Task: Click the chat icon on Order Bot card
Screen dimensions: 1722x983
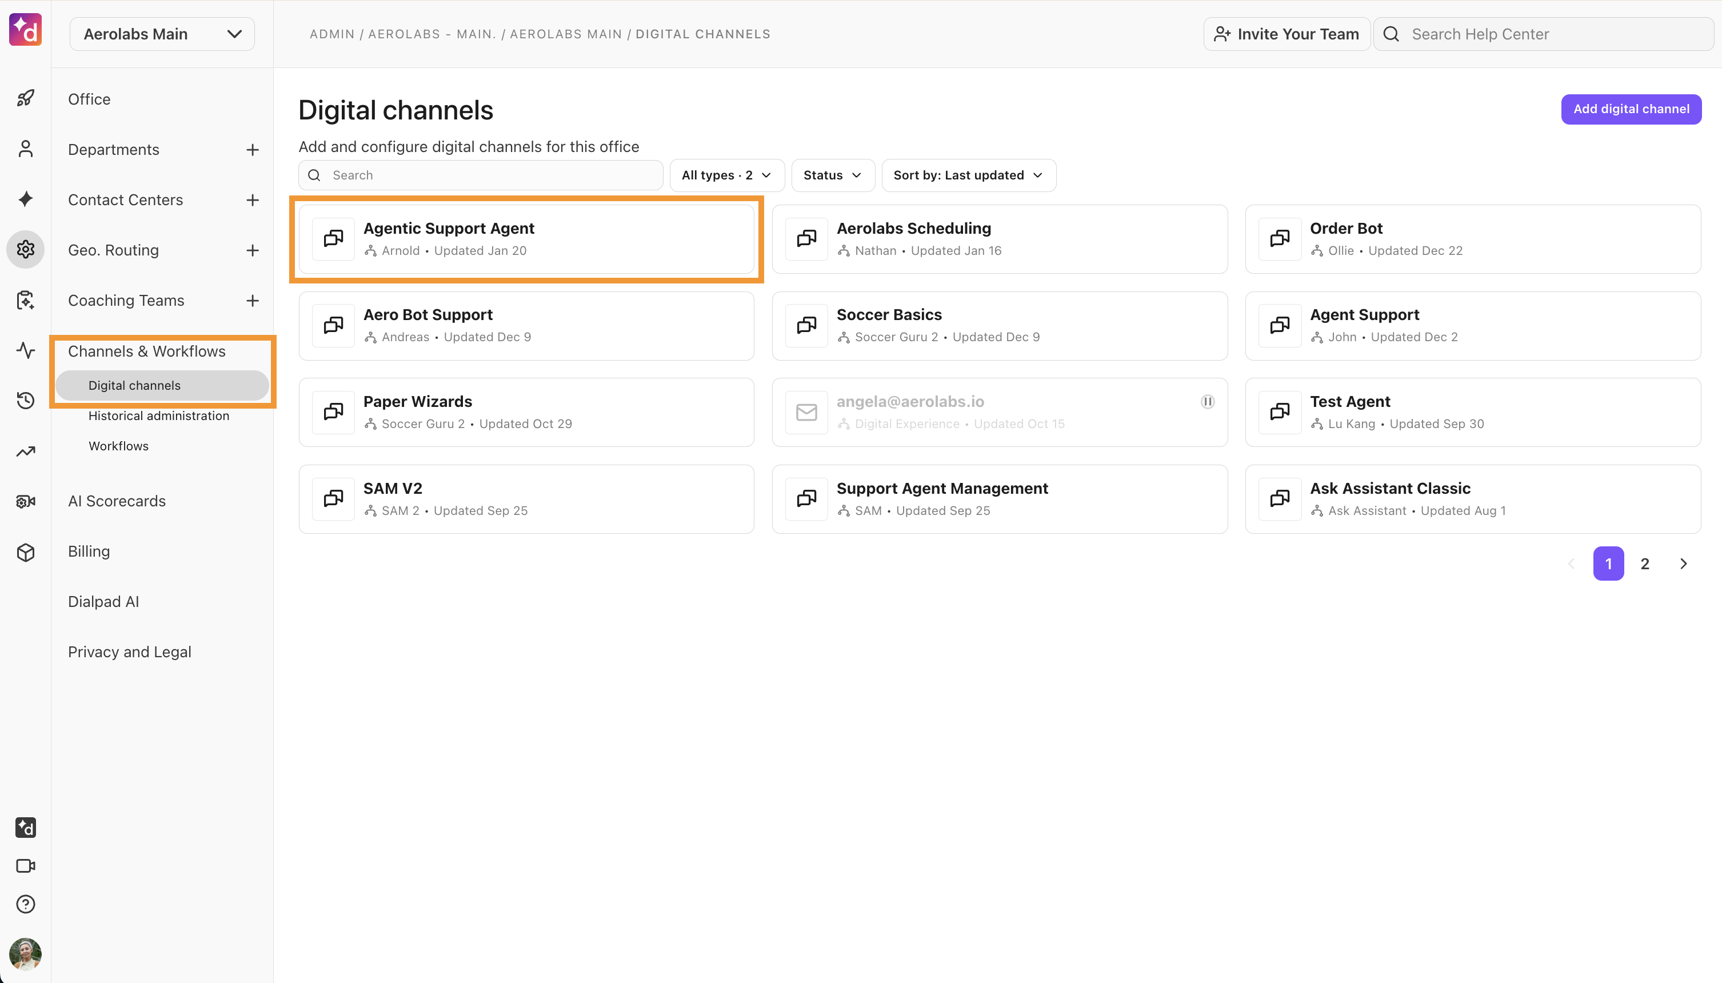Action: [x=1280, y=239]
